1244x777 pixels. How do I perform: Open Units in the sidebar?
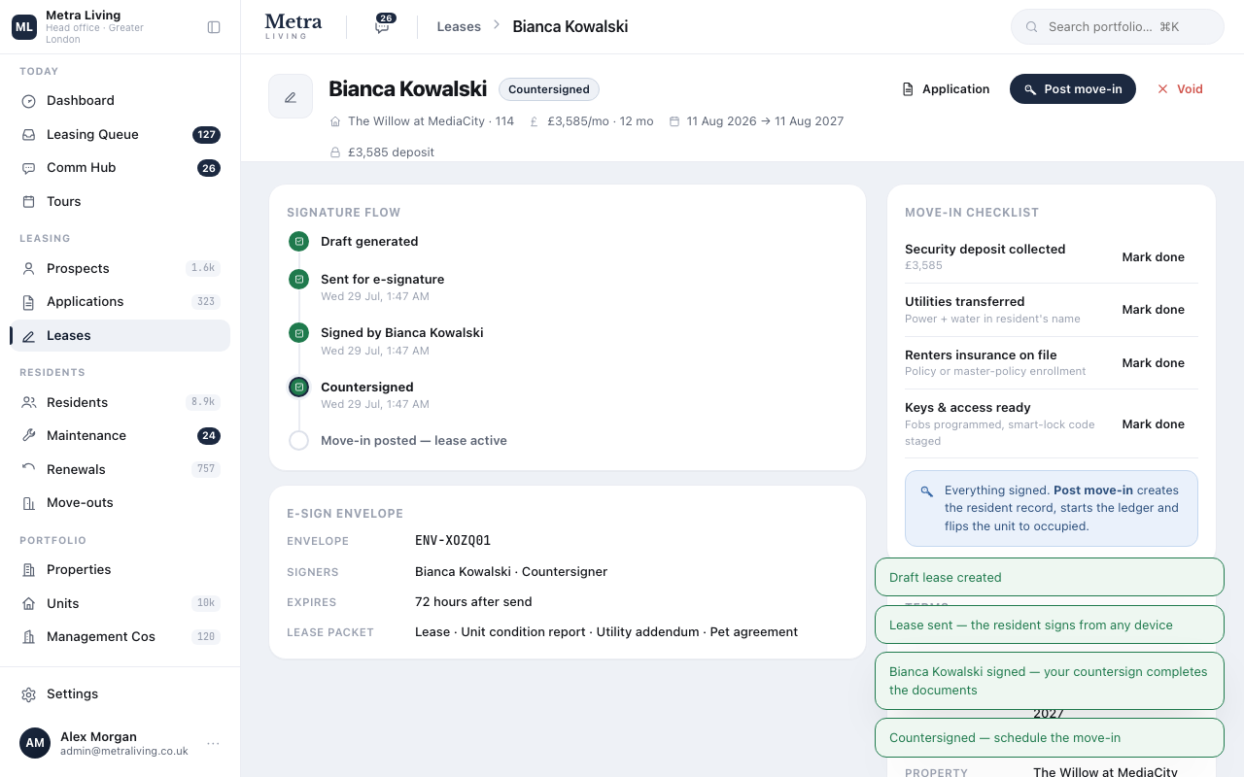pyautogui.click(x=121, y=604)
